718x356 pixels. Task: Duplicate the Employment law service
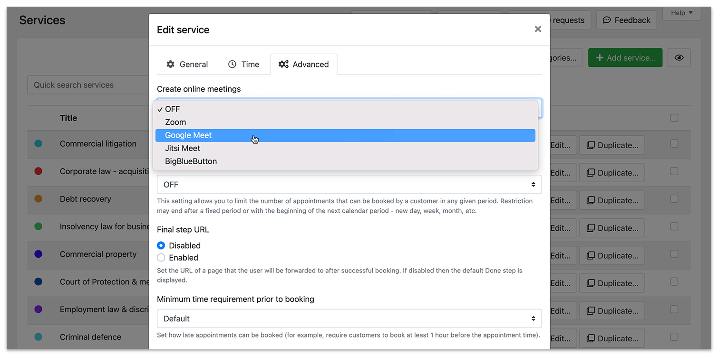[x=612, y=311]
